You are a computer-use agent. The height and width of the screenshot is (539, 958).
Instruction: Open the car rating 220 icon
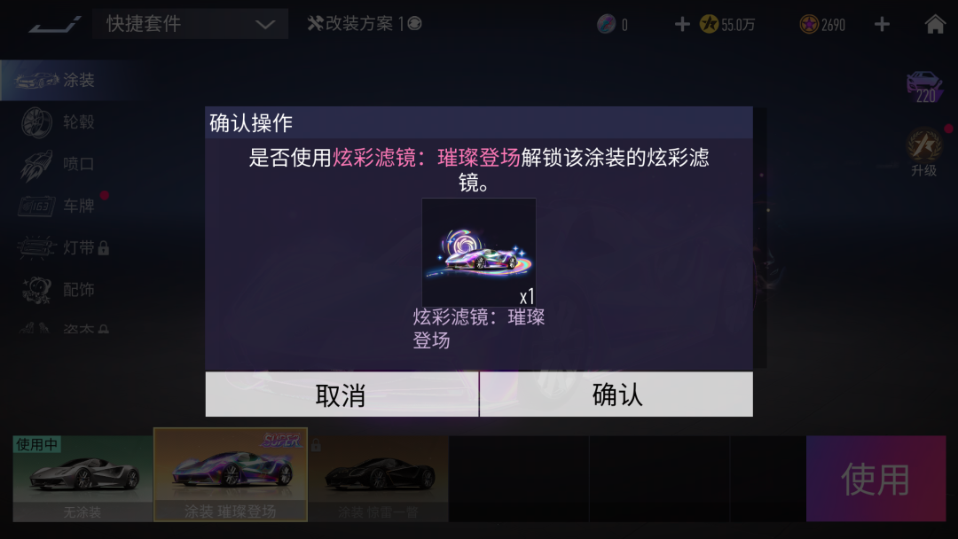(924, 87)
